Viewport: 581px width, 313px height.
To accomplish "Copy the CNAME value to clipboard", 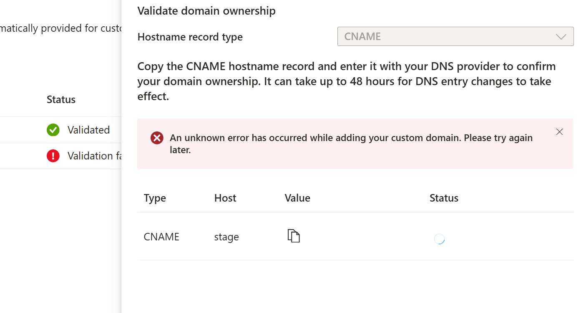I will [294, 236].
